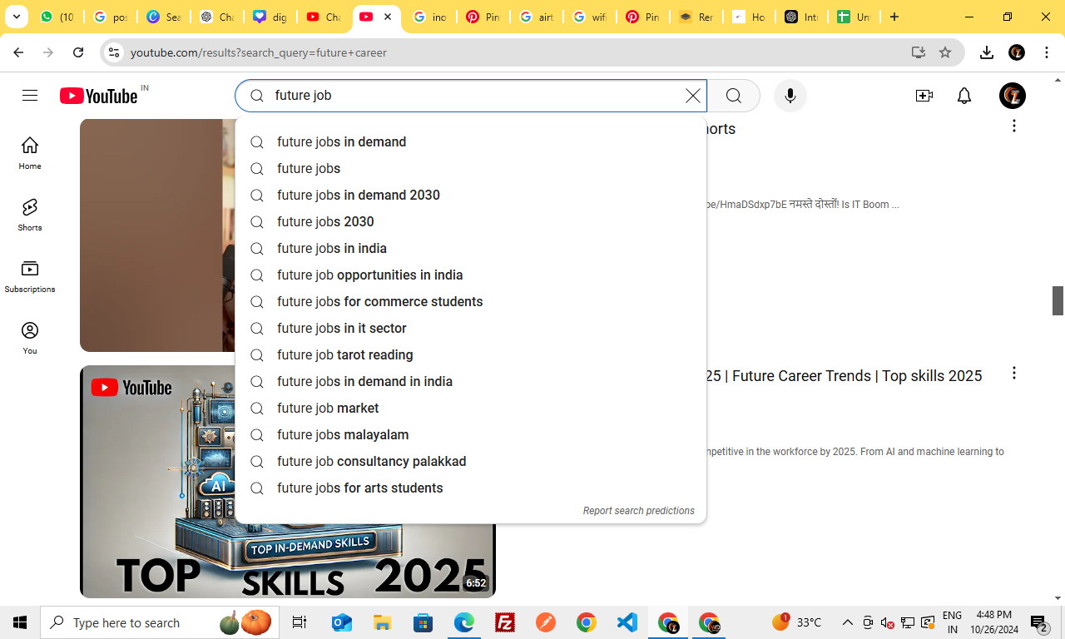Image resolution: width=1065 pixels, height=639 pixels.
Task: Open Shorts from the sidebar
Action: (x=30, y=215)
